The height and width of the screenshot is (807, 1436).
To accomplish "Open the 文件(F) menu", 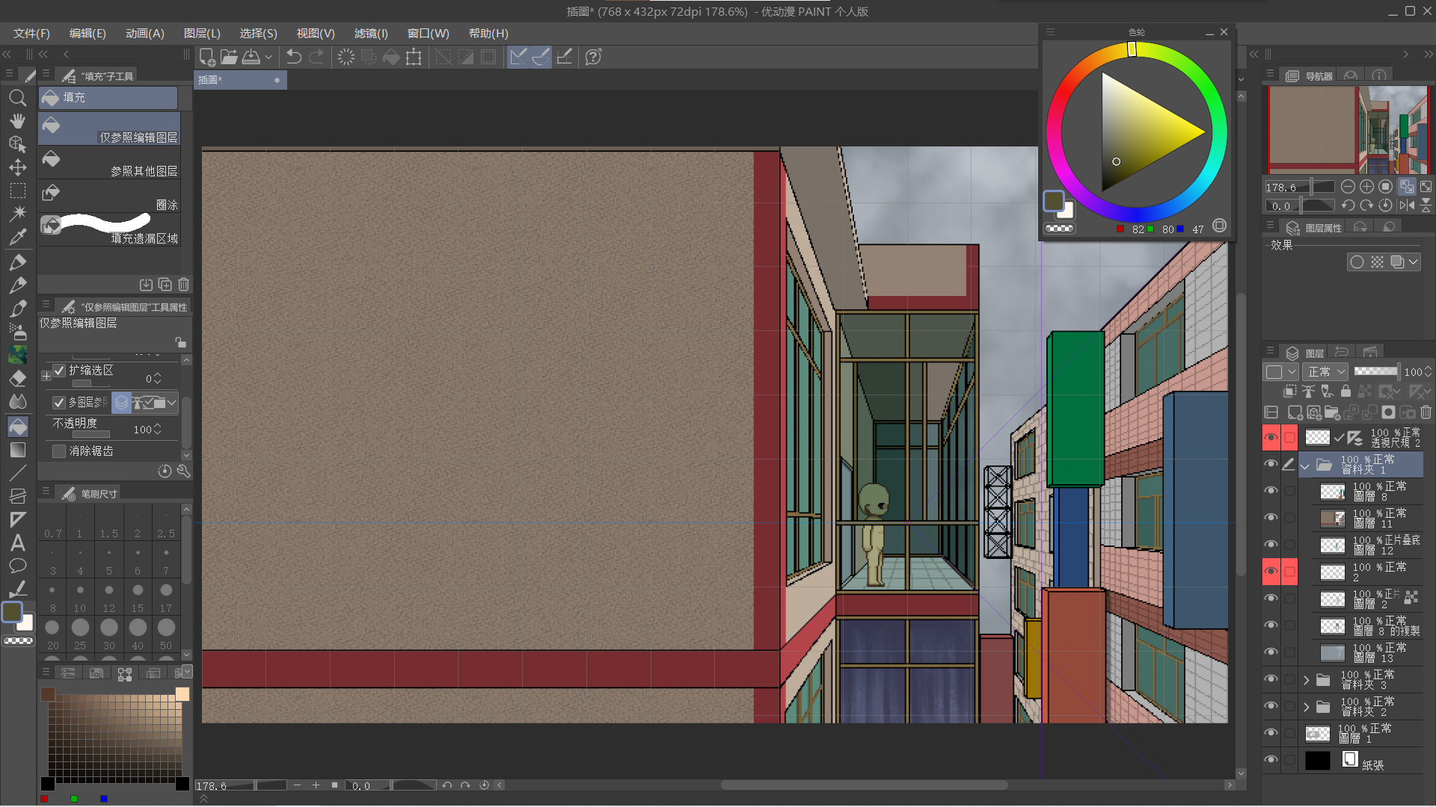I will pyautogui.click(x=31, y=34).
